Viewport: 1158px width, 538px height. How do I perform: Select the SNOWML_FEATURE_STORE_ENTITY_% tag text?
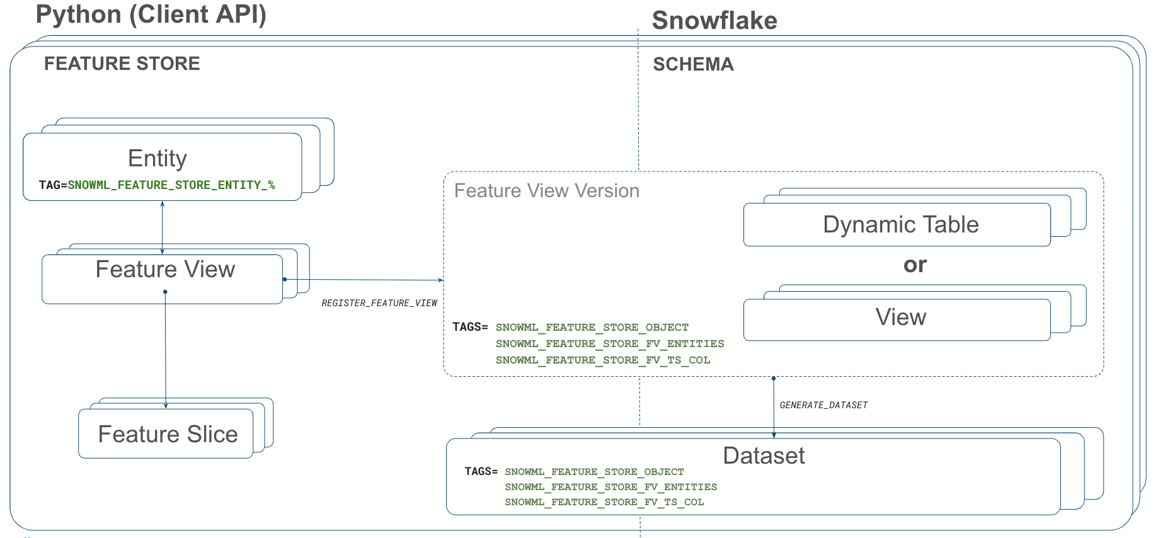(171, 185)
